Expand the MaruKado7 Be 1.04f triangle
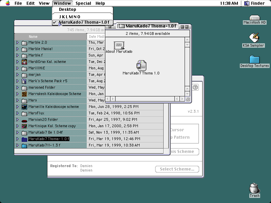This screenshot has width=271, height=203. coord(18,132)
